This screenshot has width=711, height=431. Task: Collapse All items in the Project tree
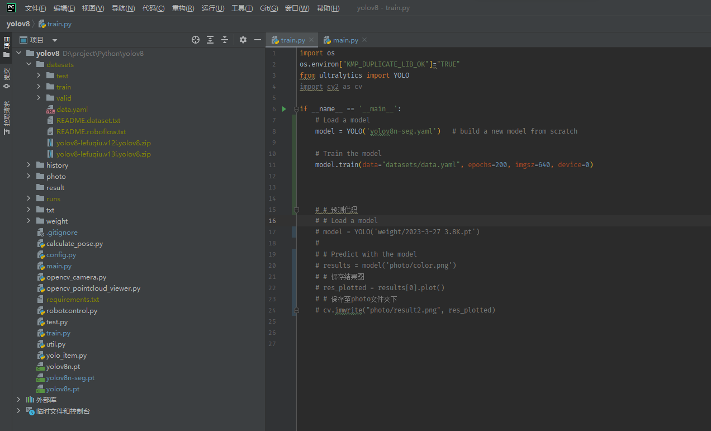(x=225, y=40)
